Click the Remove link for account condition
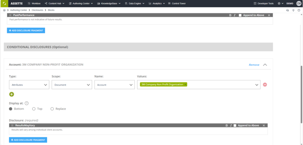The image size is (303, 145). [254, 65]
